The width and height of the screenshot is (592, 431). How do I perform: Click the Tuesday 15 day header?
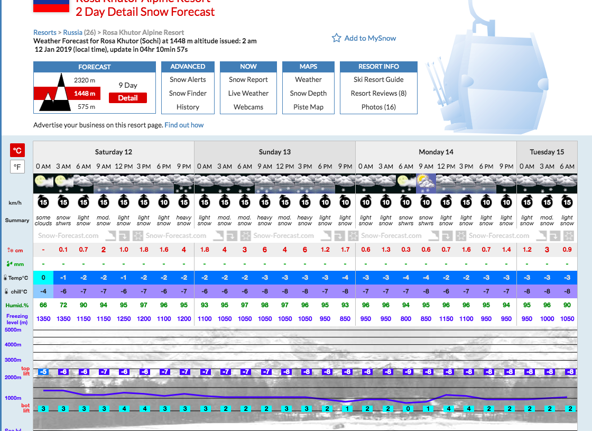coord(547,152)
